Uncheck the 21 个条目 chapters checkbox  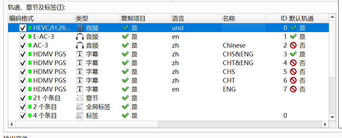(x=23, y=98)
